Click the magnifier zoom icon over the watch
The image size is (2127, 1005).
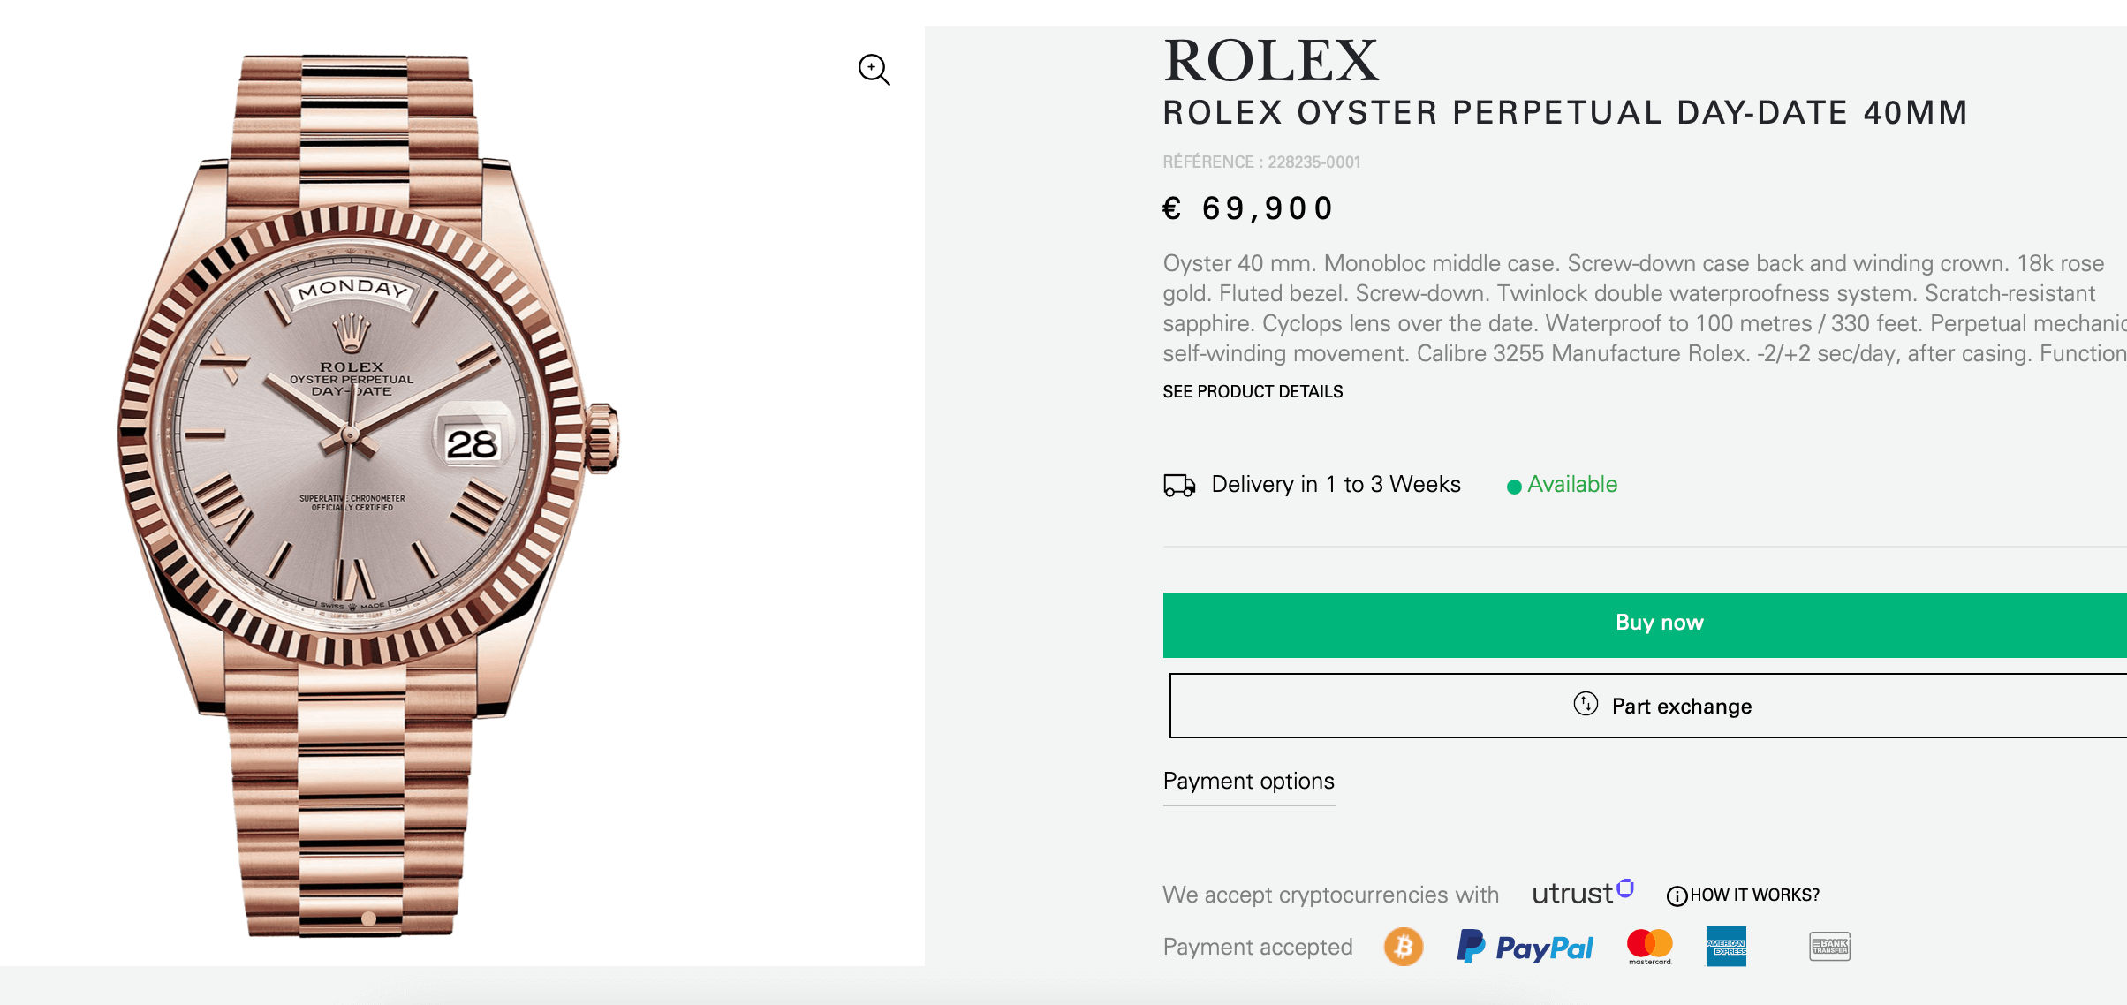874,69
